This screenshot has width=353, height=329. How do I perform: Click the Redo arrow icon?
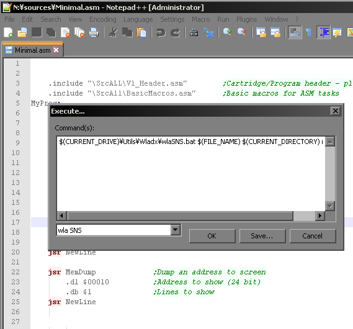(x=175, y=32)
